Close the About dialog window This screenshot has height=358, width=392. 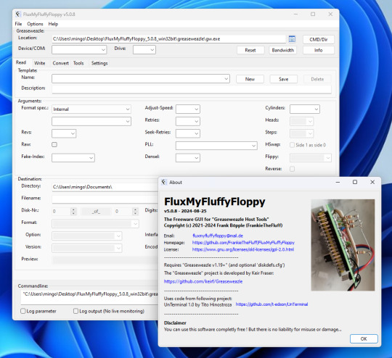click(372, 182)
